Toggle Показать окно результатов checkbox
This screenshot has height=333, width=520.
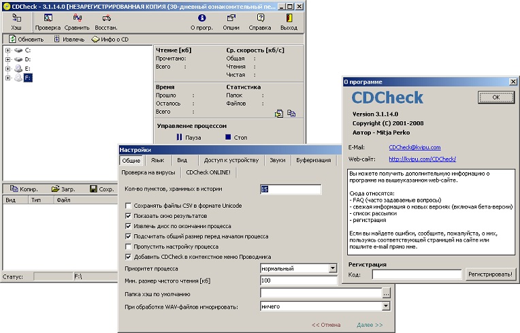point(128,216)
